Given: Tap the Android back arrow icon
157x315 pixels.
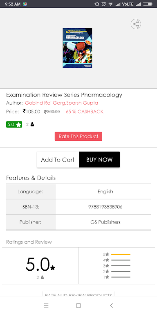Looking at the screenshot, I should (111, 306).
